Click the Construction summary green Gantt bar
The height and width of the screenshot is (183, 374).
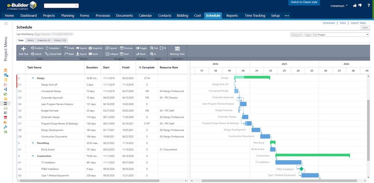(x=313, y=156)
